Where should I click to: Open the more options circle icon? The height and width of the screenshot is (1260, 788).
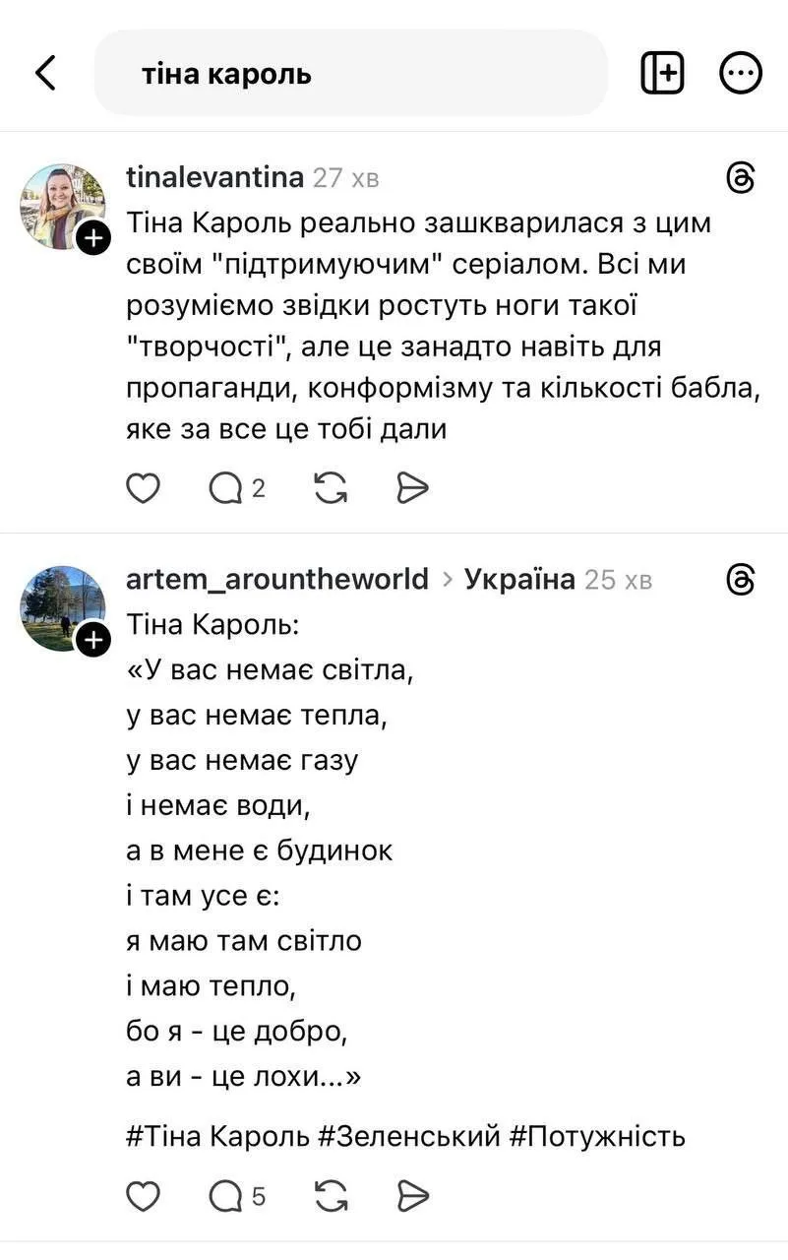click(x=740, y=73)
